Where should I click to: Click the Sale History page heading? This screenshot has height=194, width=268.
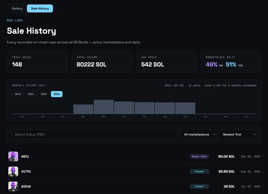(32, 31)
